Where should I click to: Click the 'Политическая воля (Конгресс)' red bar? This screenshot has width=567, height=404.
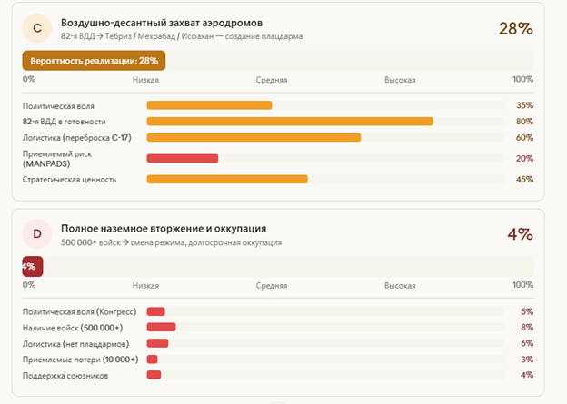tap(155, 311)
